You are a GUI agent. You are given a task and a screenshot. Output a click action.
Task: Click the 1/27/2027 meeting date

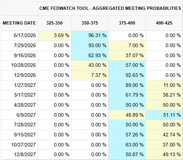point(25,85)
